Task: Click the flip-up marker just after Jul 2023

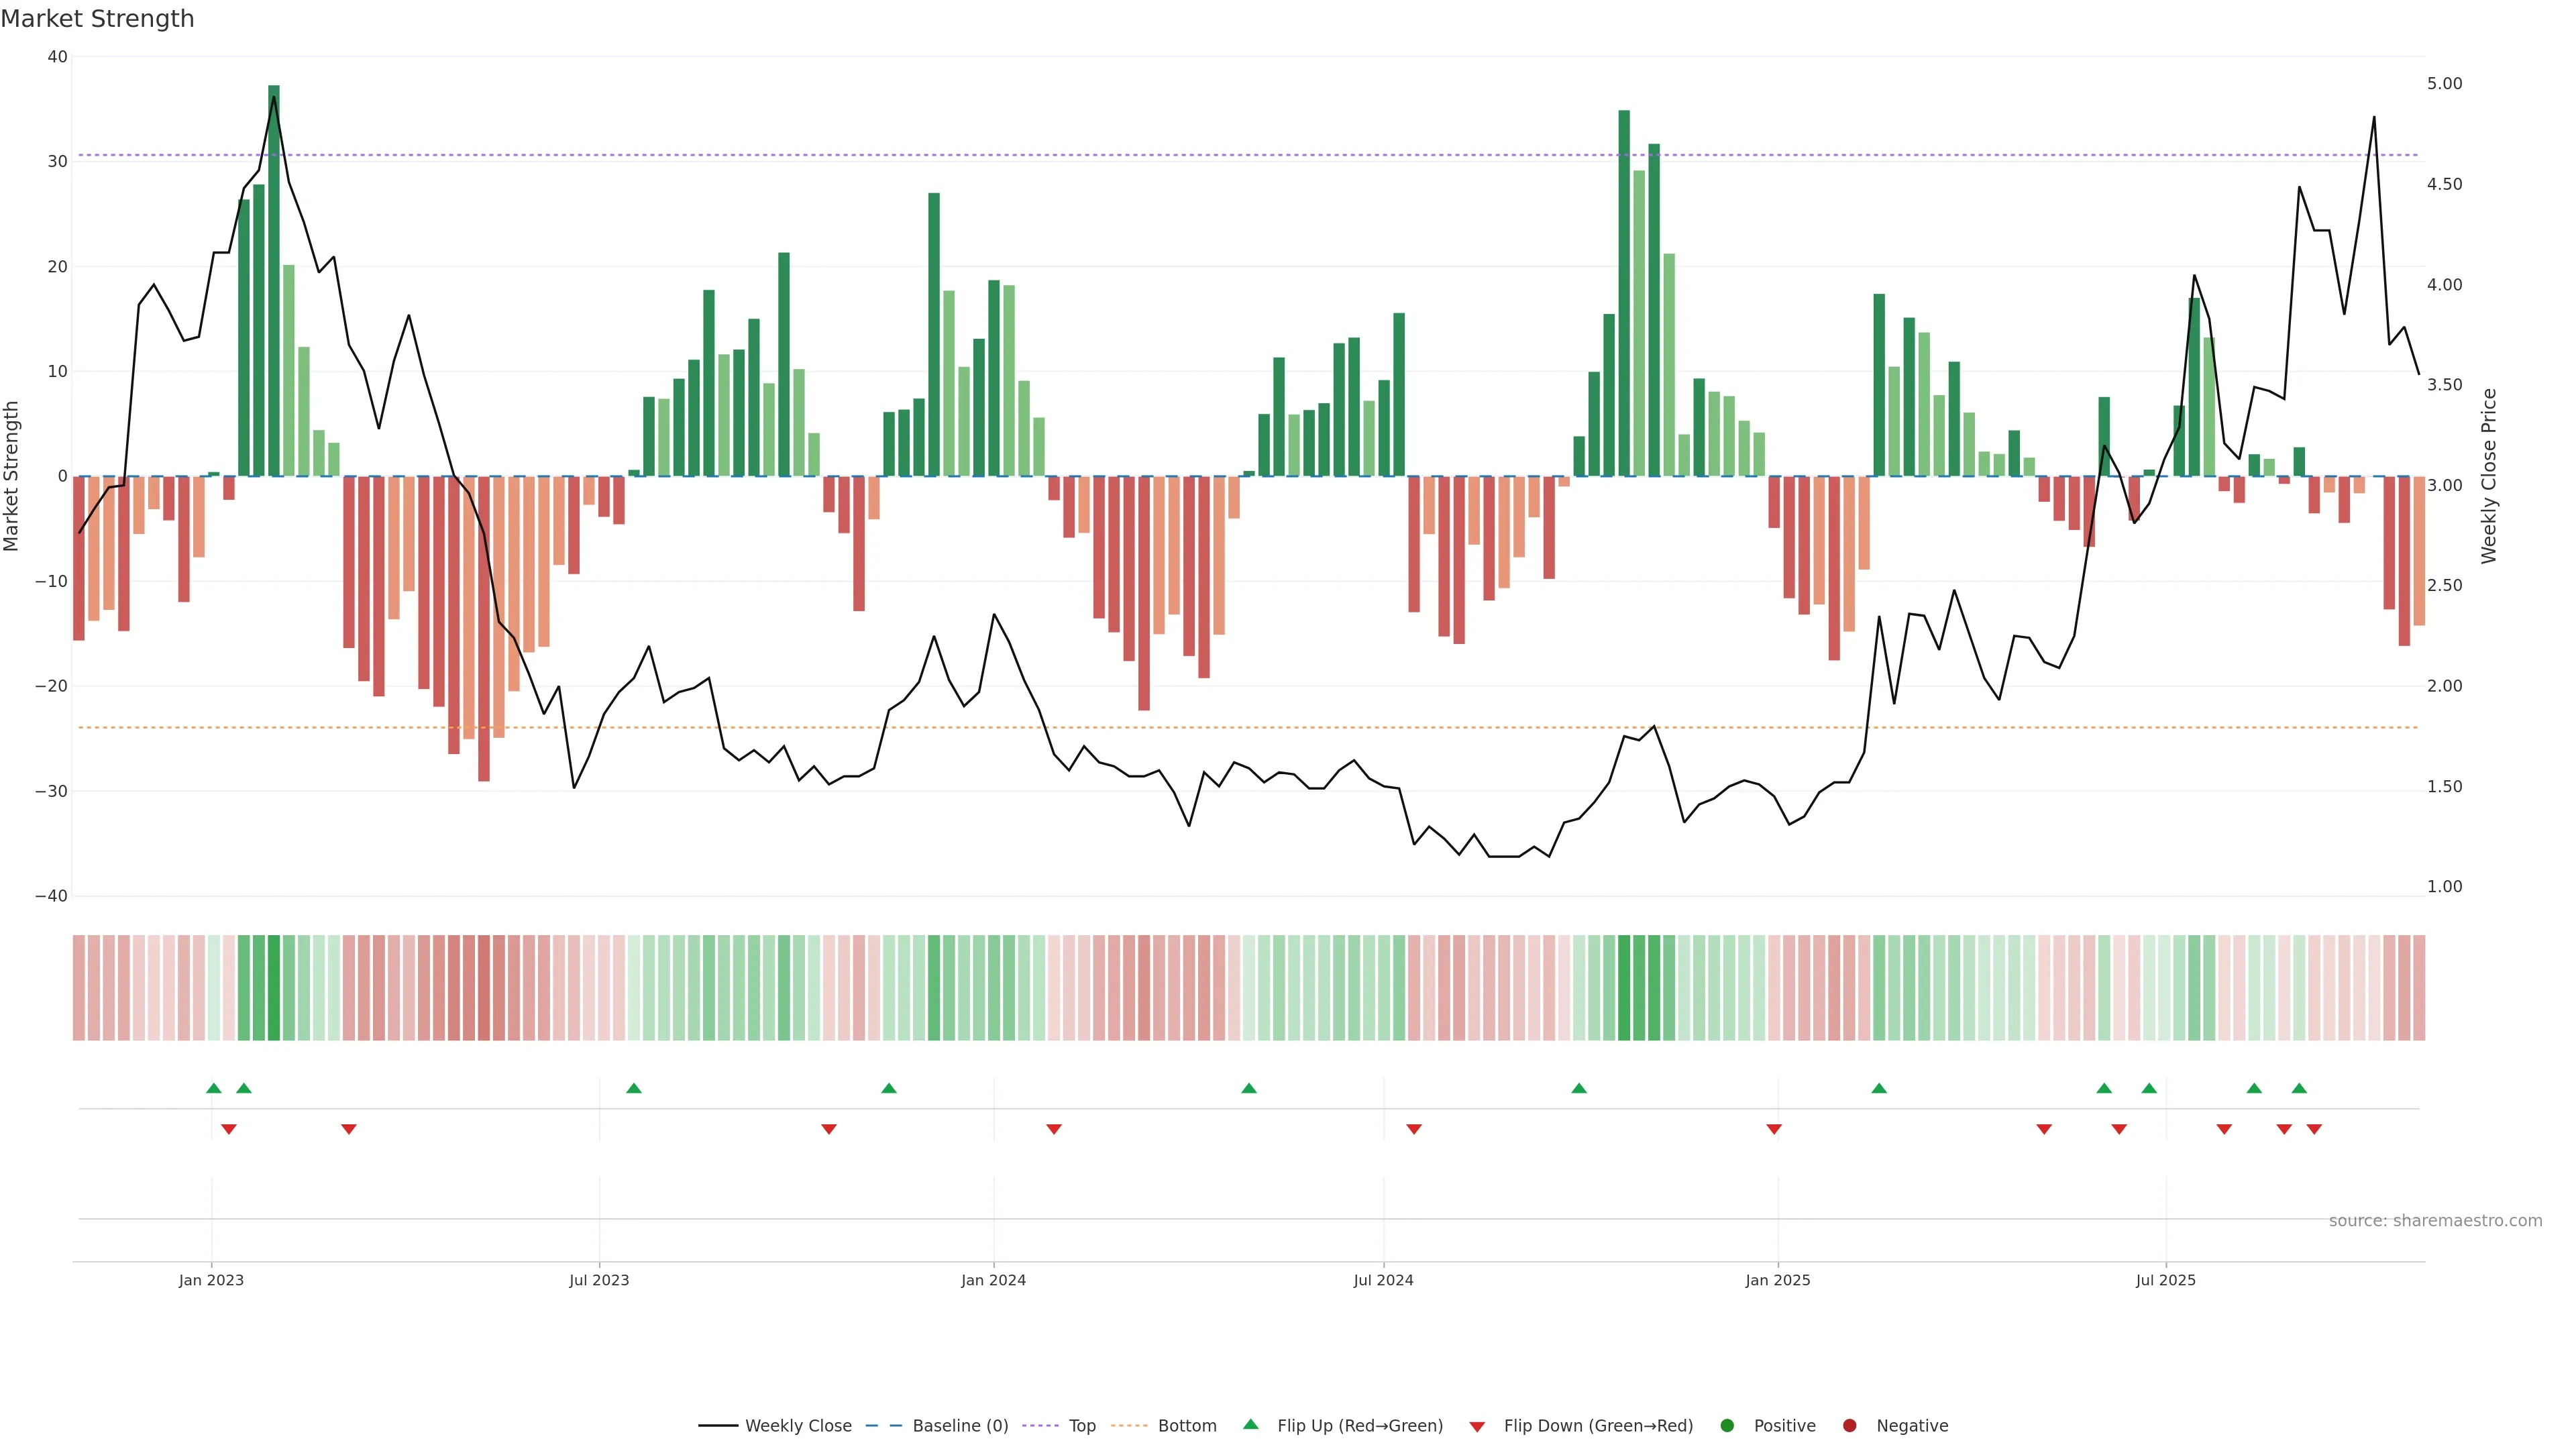Action: (x=633, y=1088)
